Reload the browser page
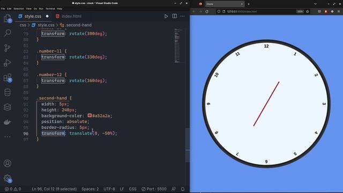The height and width of the screenshot is (193, 343). [207, 11]
